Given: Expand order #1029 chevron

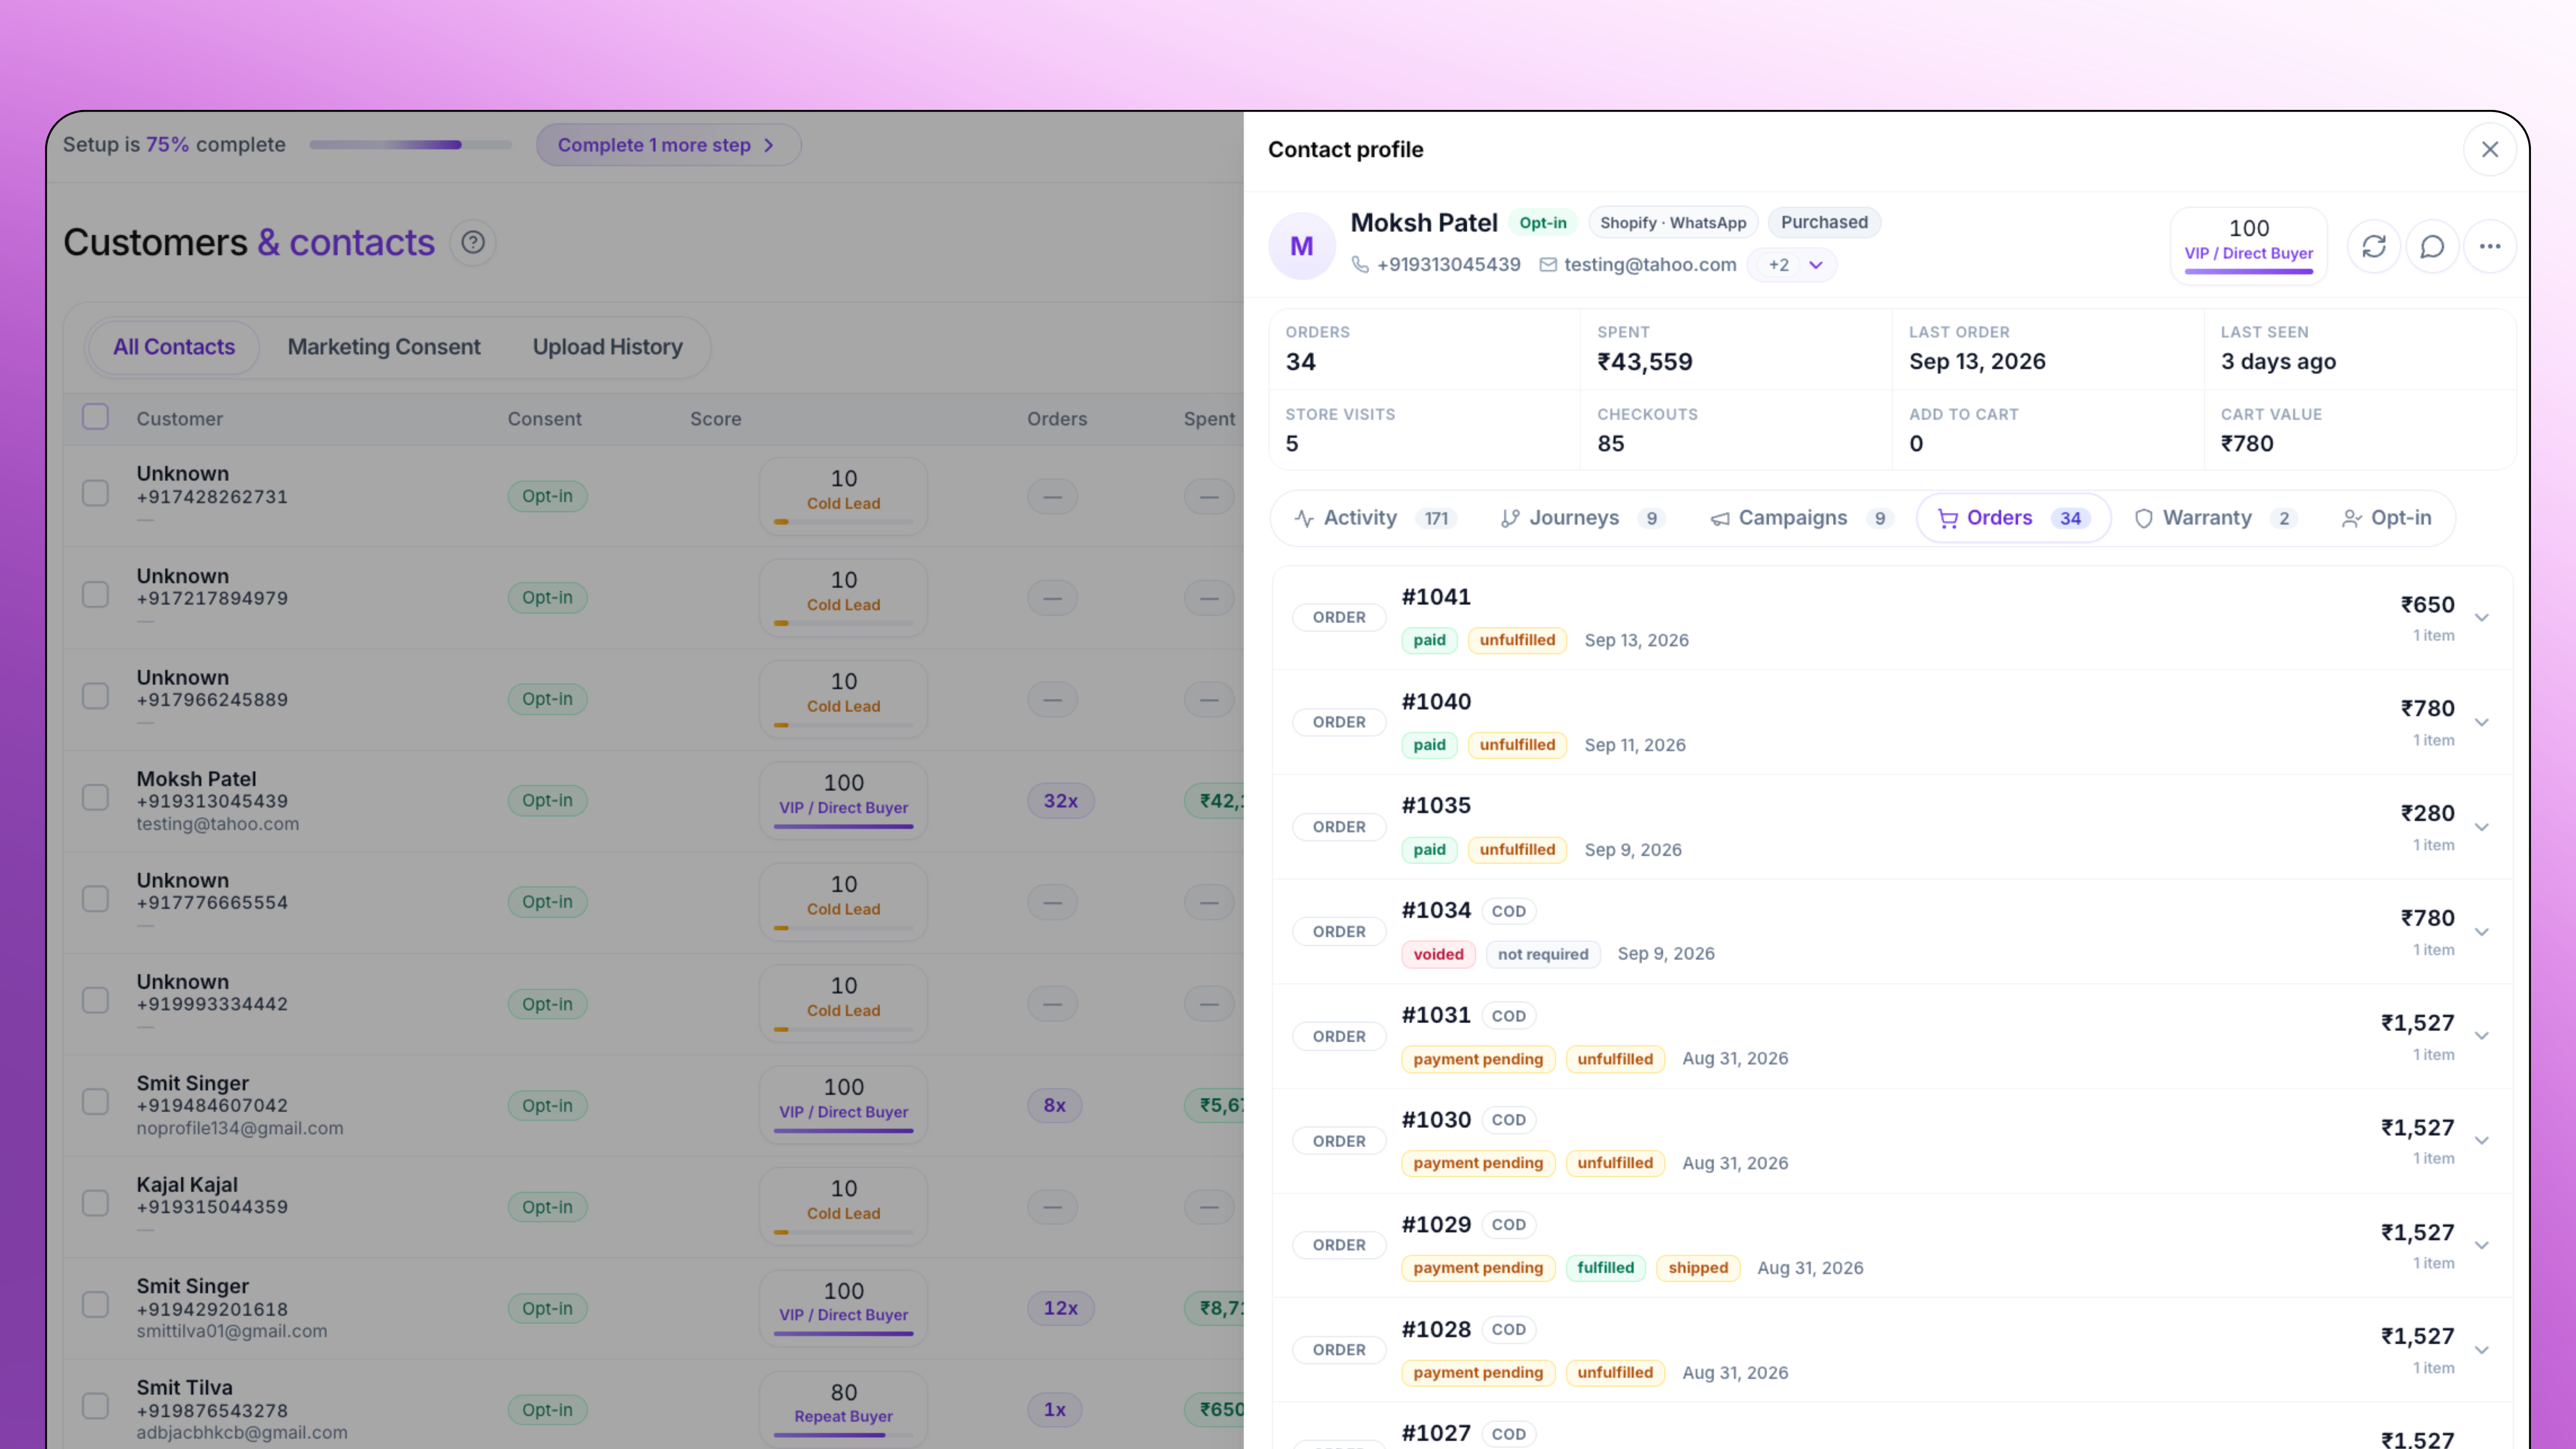Looking at the screenshot, I should coord(2482,1245).
